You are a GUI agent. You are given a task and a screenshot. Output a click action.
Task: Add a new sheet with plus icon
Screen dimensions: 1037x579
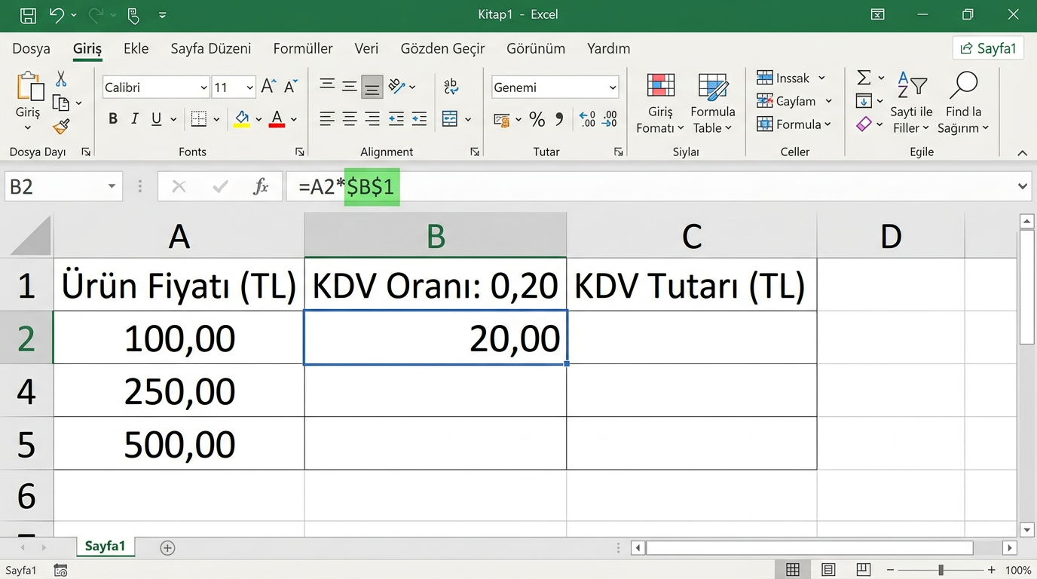167,548
